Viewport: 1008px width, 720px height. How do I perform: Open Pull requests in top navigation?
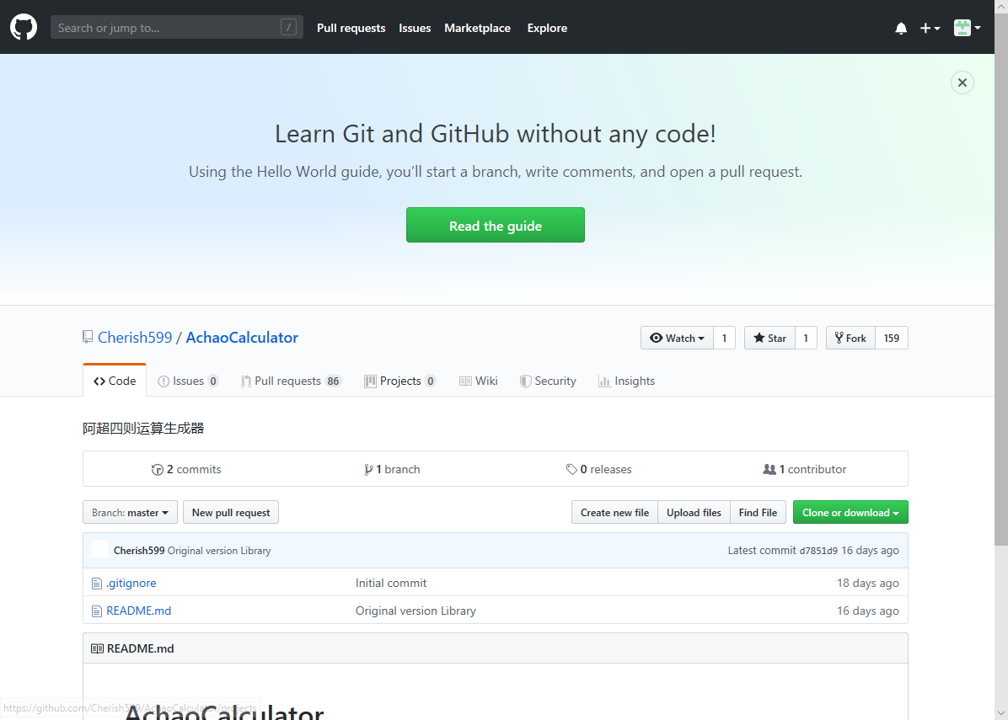pos(351,28)
